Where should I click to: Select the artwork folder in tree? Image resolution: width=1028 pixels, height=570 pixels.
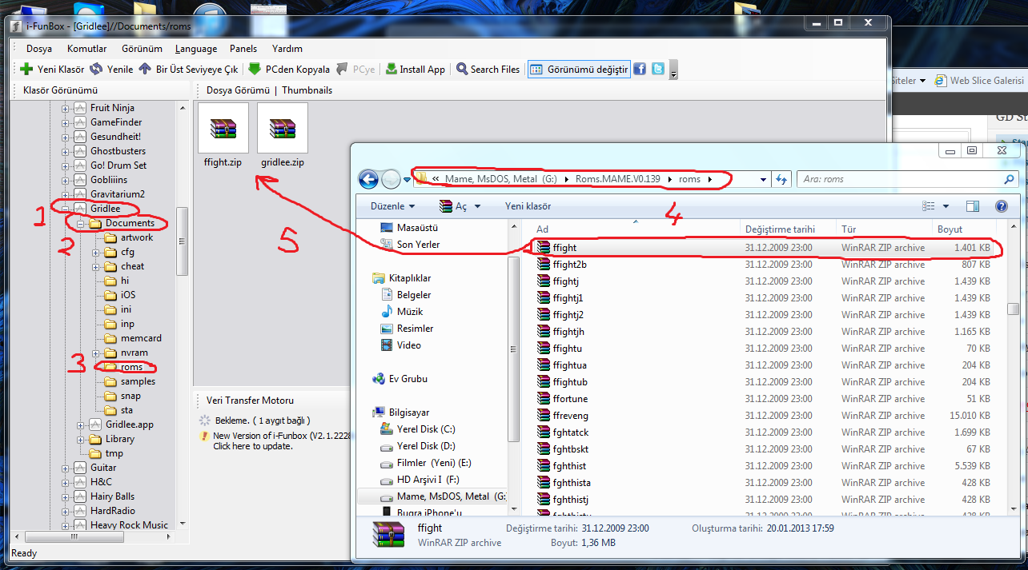137,237
